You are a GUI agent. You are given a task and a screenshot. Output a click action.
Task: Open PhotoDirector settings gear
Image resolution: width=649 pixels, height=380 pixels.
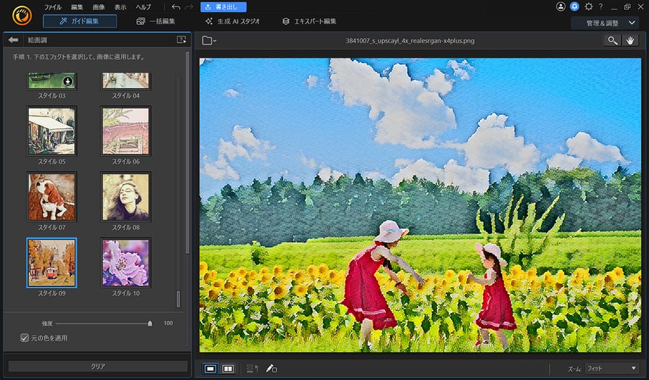588,6
